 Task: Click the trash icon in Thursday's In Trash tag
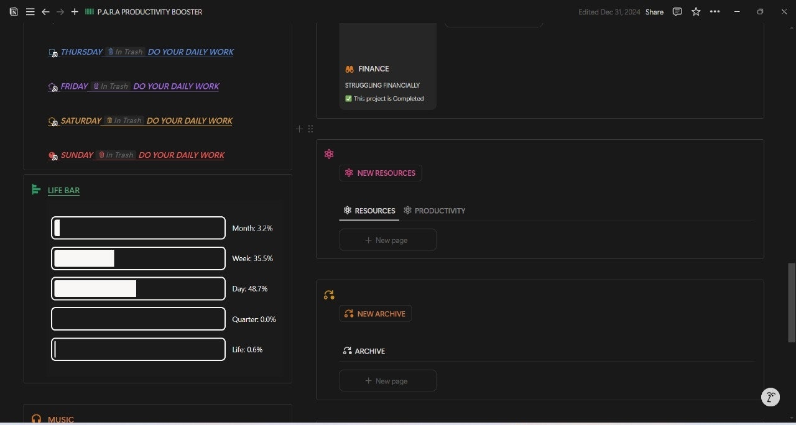109,52
